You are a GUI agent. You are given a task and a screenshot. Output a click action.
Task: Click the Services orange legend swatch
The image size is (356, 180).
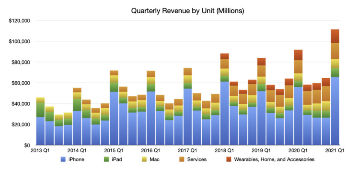(182, 159)
